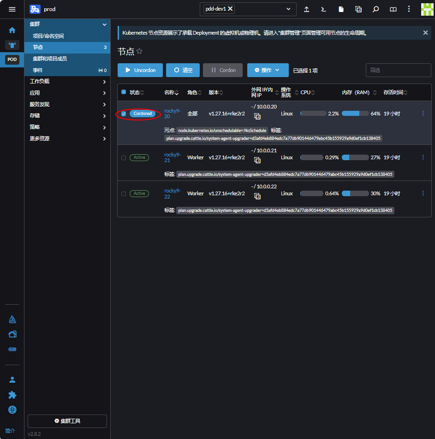The image size is (435, 439).
Task: Open row actions menu for rocky9-22
Action: 423,193
